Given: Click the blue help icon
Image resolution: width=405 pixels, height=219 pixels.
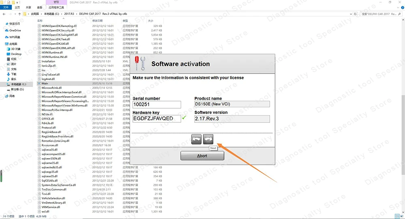Looking at the screenshot, I should tap(402, 7).
